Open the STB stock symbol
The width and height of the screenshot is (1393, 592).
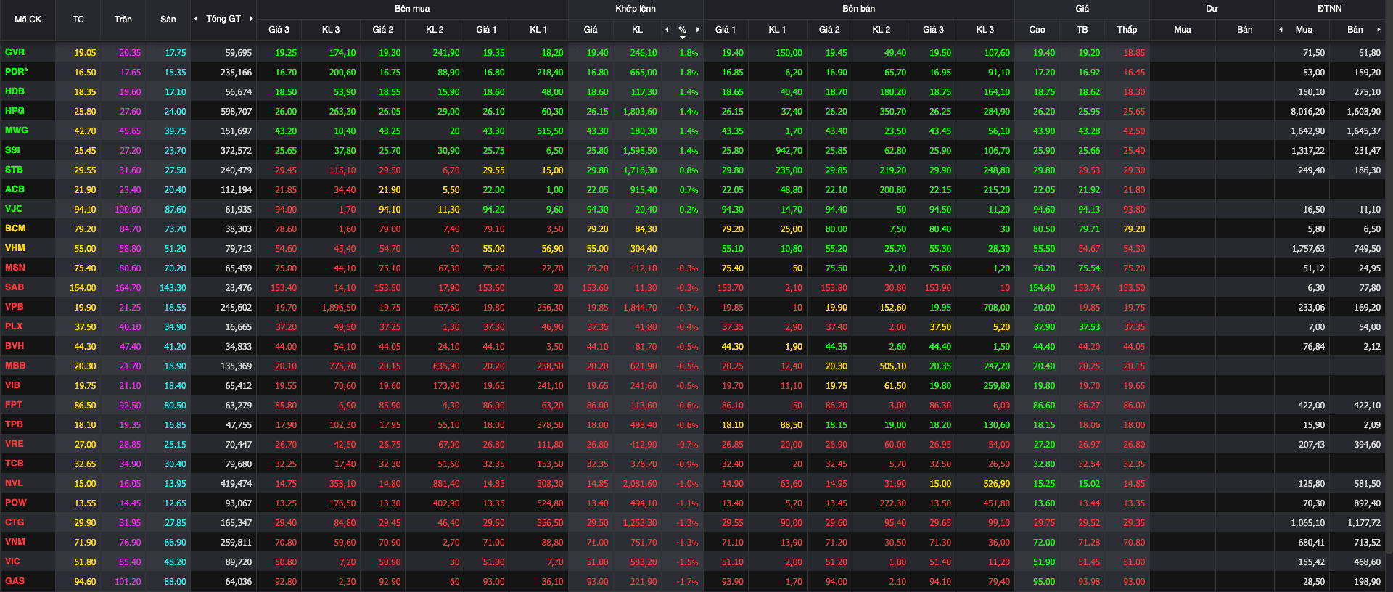coord(14,170)
